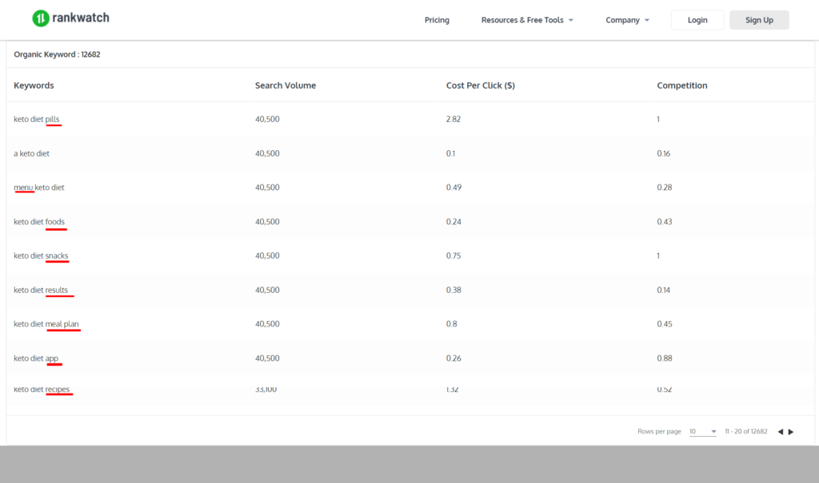Select the keto diet app keyword
This screenshot has height=483, width=819.
[x=36, y=358]
